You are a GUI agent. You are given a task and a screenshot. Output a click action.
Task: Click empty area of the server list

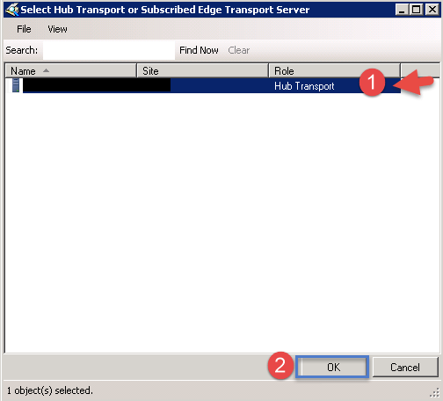(221, 222)
